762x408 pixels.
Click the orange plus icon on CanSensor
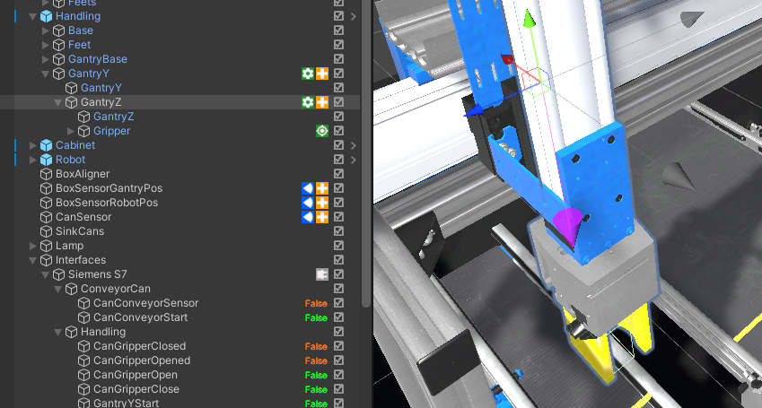(x=321, y=217)
